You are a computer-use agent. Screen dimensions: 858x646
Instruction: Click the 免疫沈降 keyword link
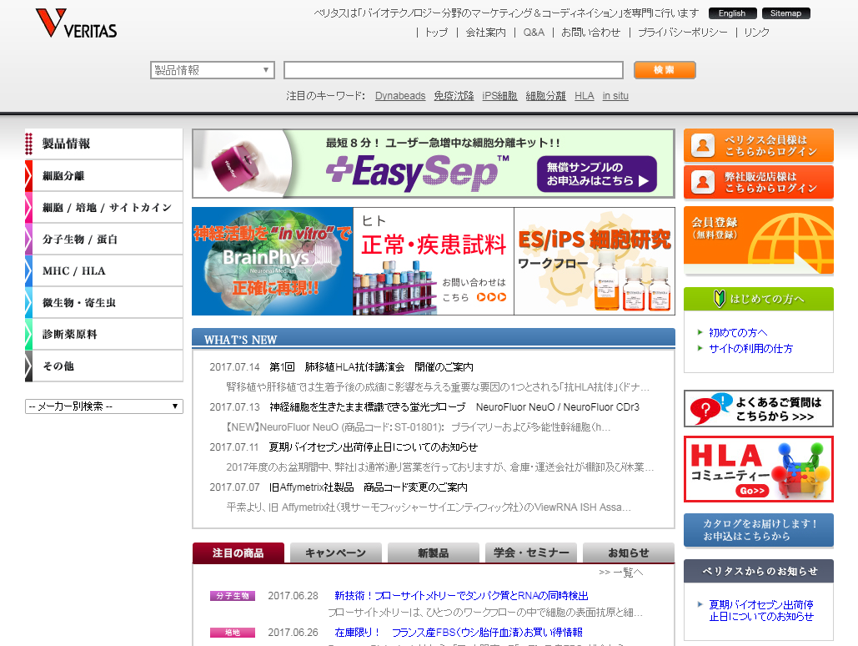(454, 96)
